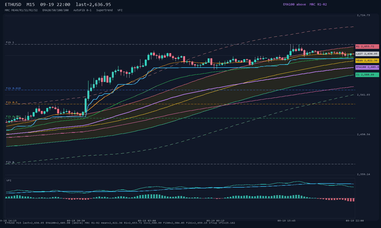Click the Supertrend legend entry
This screenshot has width=381, height=228.
pyautogui.click(x=105, y=10)
